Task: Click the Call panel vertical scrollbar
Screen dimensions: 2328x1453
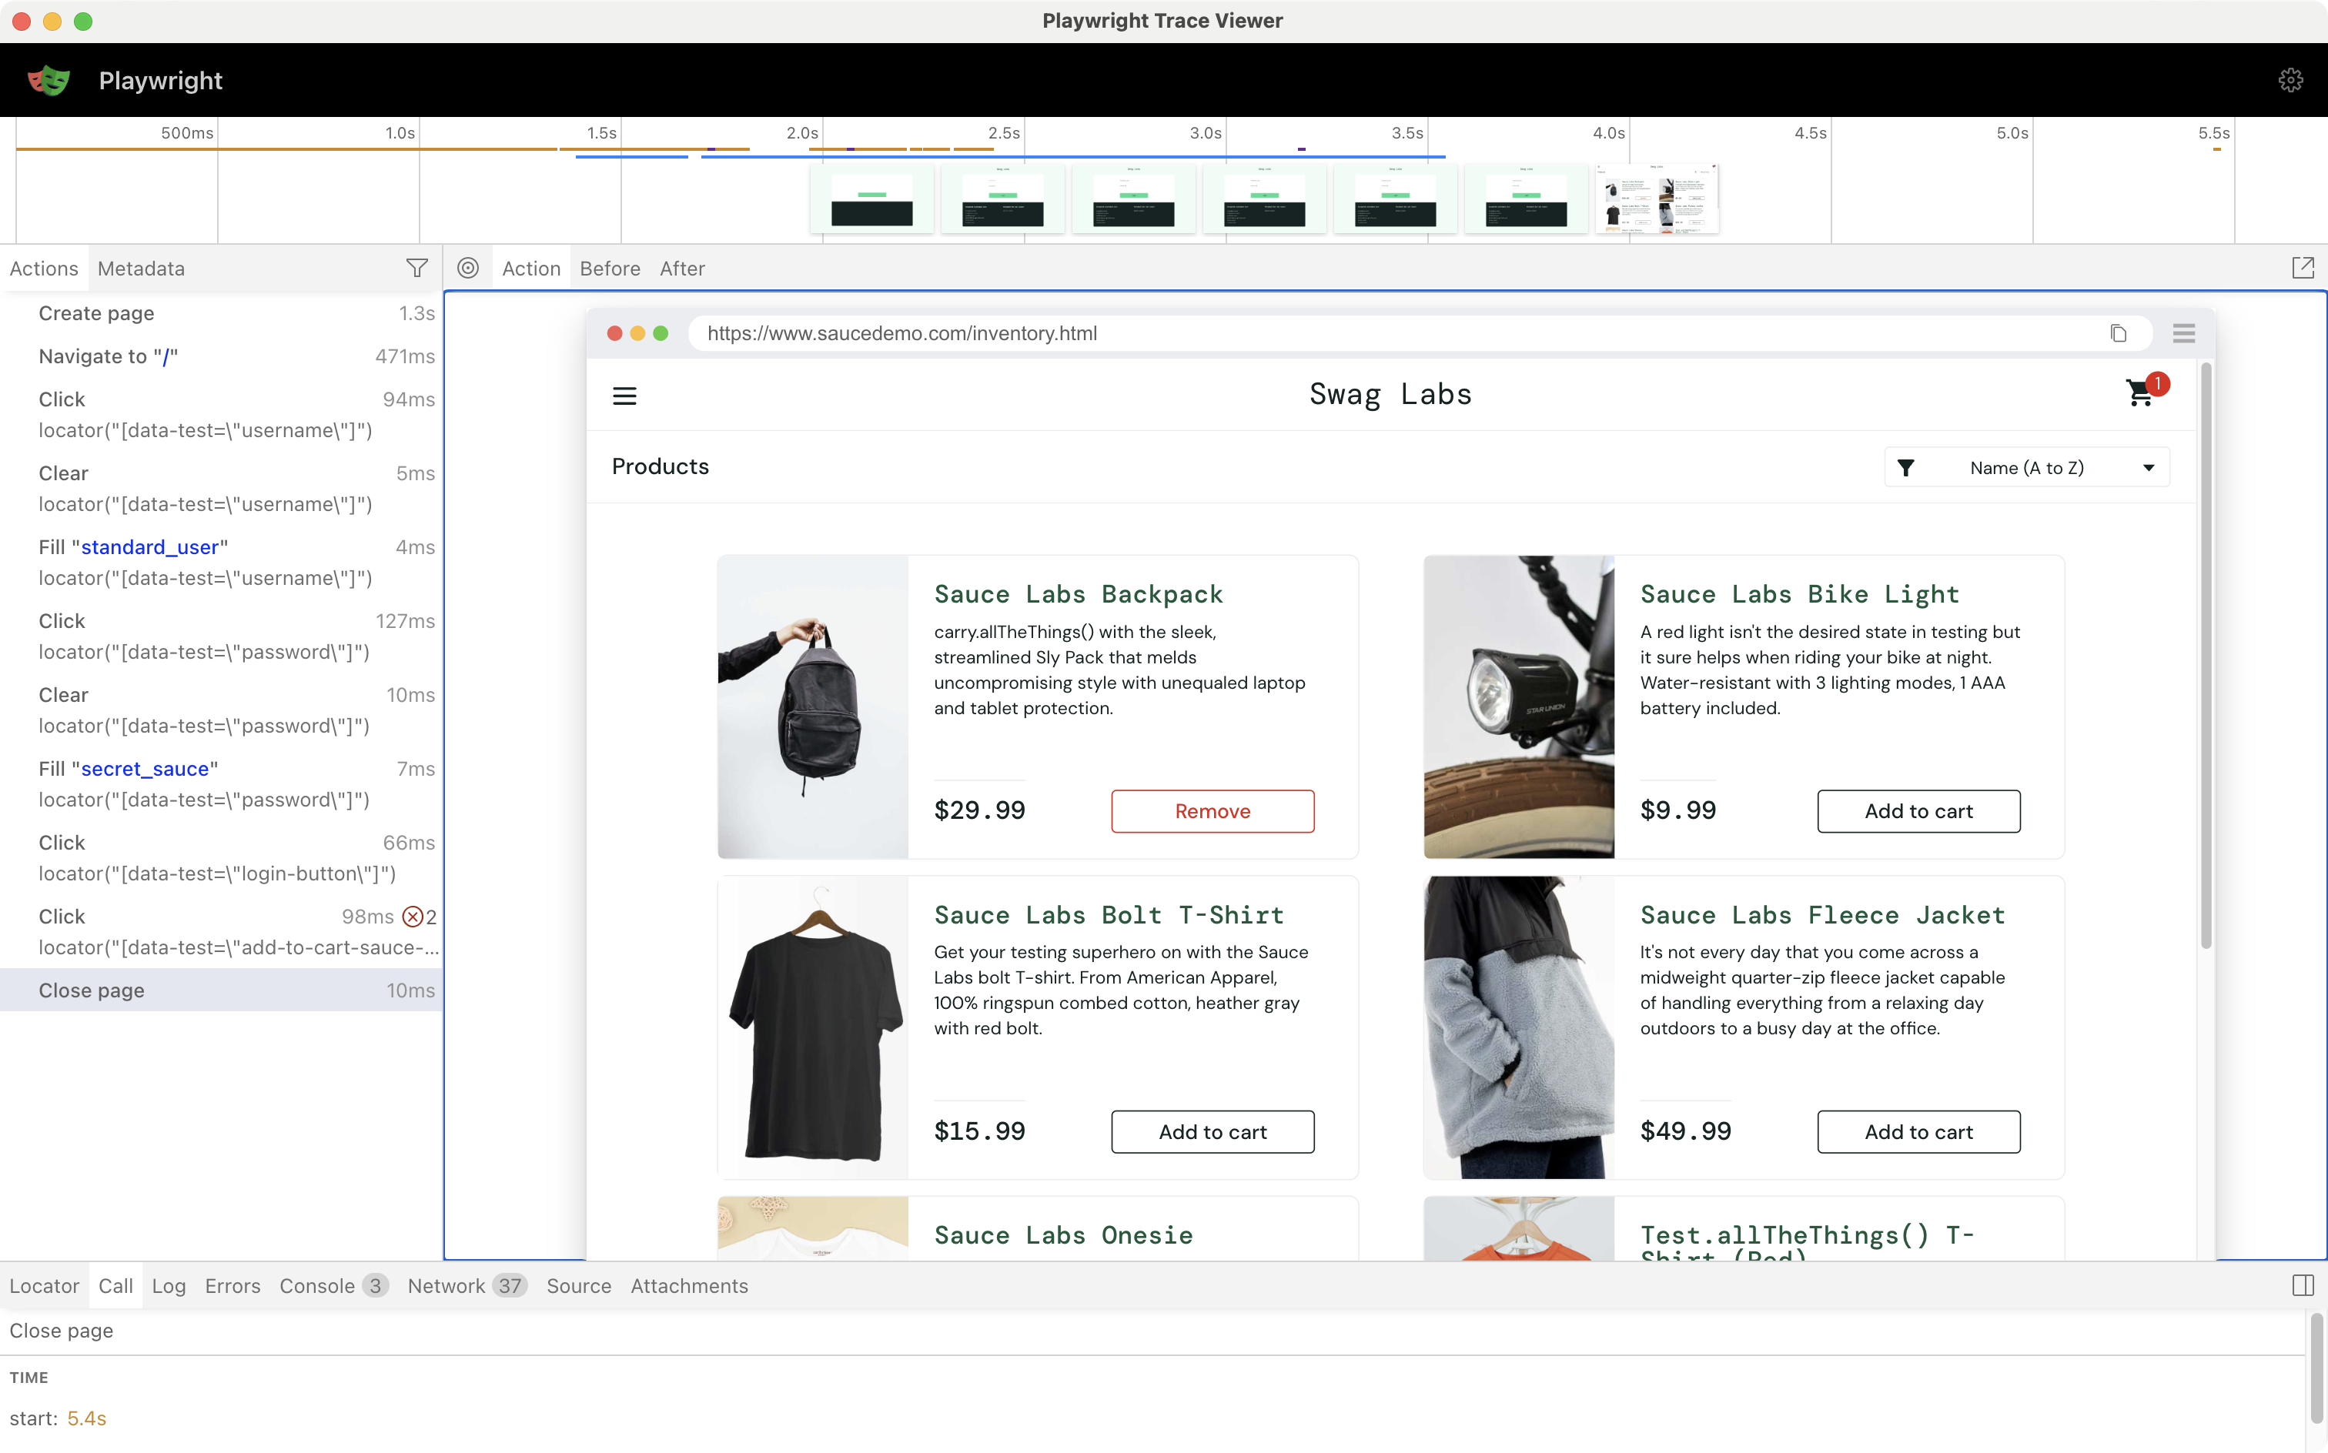Action: coord(2316,1369)
